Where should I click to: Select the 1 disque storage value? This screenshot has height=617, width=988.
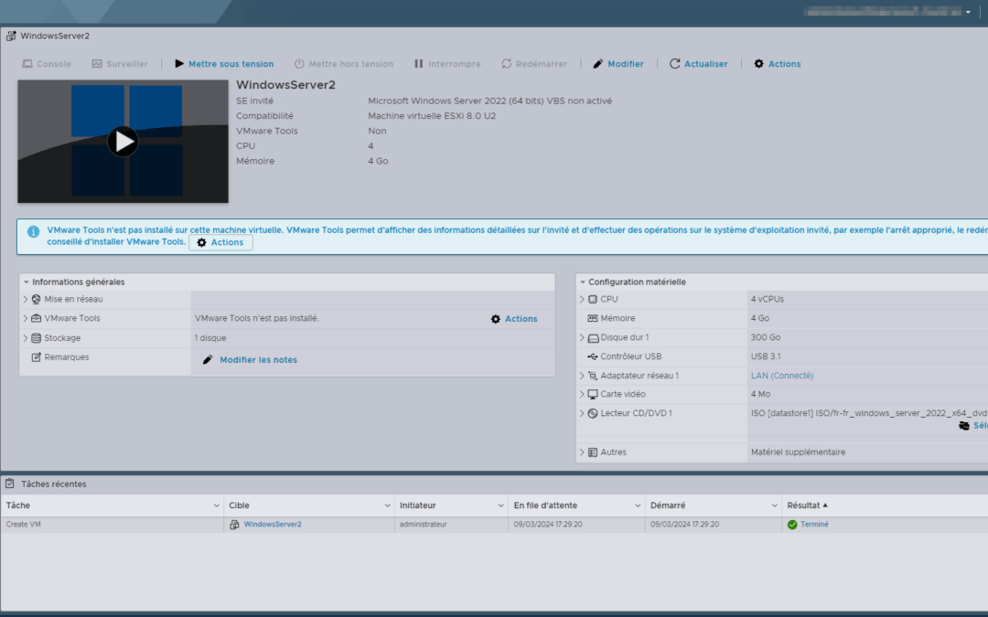[x=209, y=338]
